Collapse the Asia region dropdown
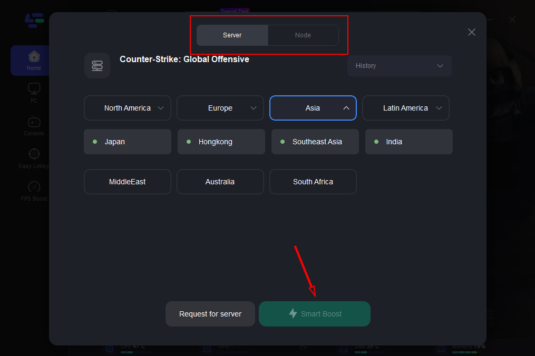 [313, 108]
